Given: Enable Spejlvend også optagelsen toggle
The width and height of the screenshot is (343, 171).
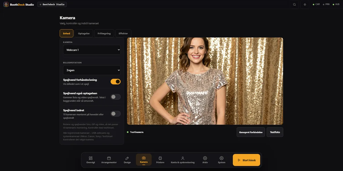Looking at the screenshot, I should [115, 97].
